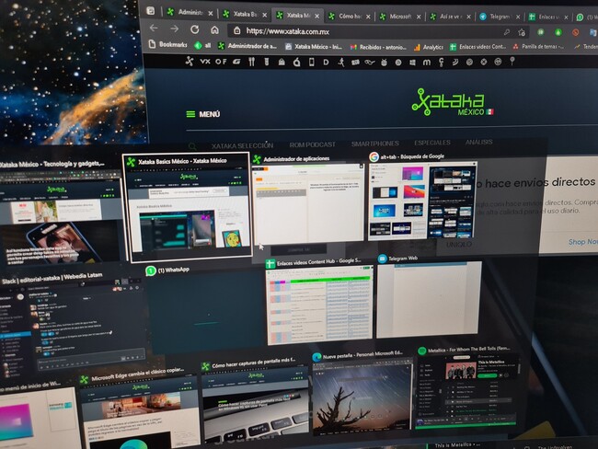
Task: Close the Xataka Mé... active tab
Action: (x=316, y=16)
